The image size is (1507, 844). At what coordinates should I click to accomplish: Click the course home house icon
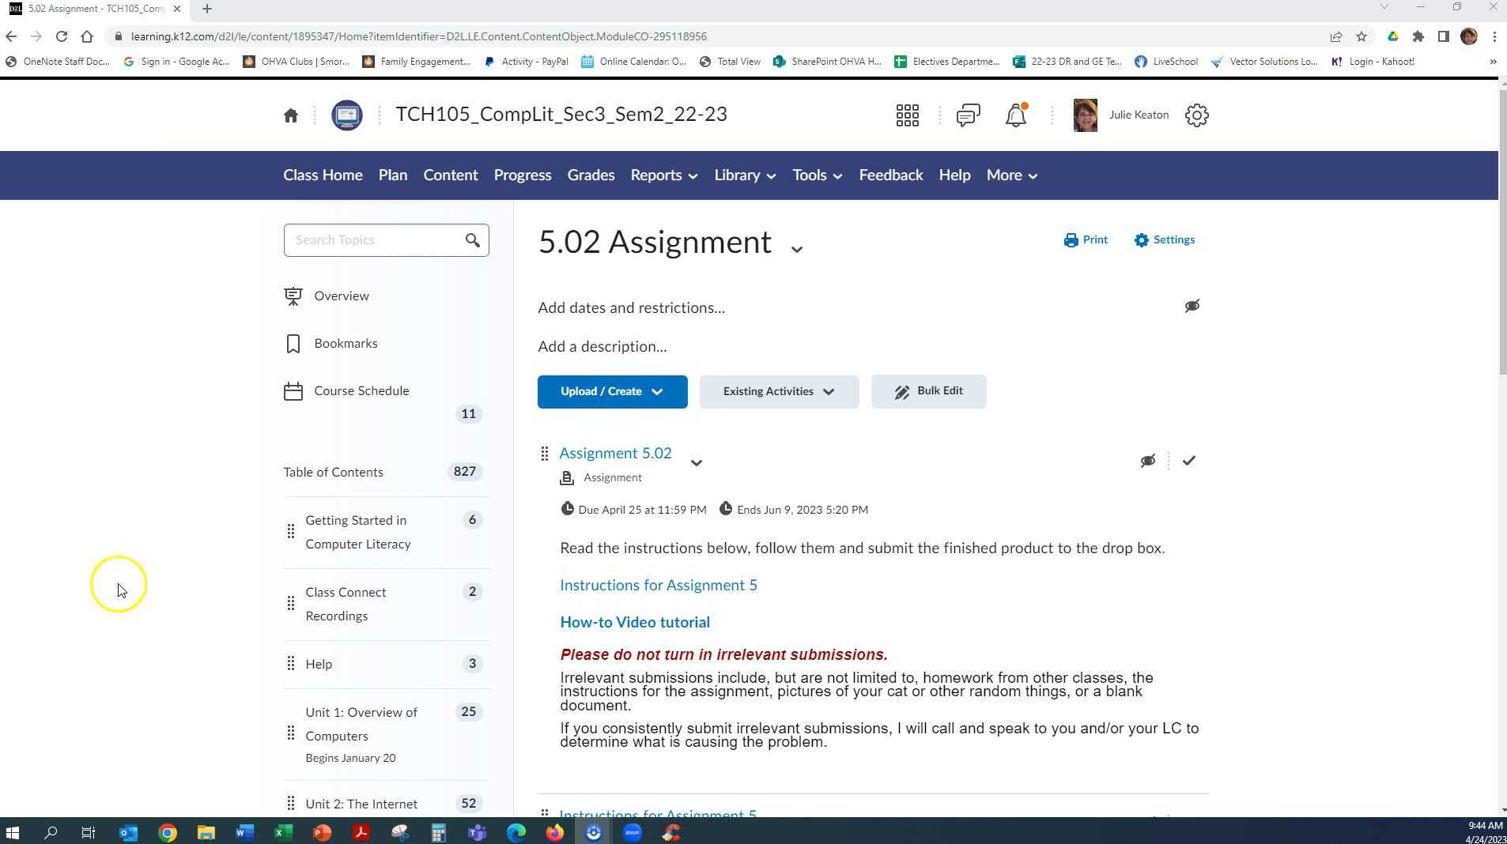pyautogui.click(x=291, y=115)
